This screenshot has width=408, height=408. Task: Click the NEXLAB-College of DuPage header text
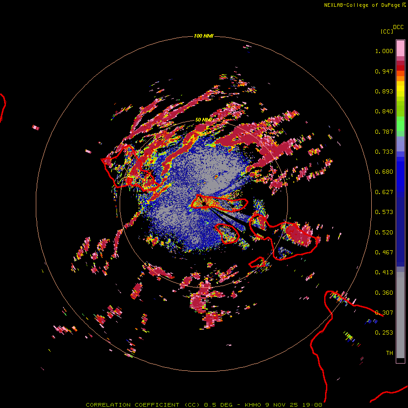click(364, 5)
